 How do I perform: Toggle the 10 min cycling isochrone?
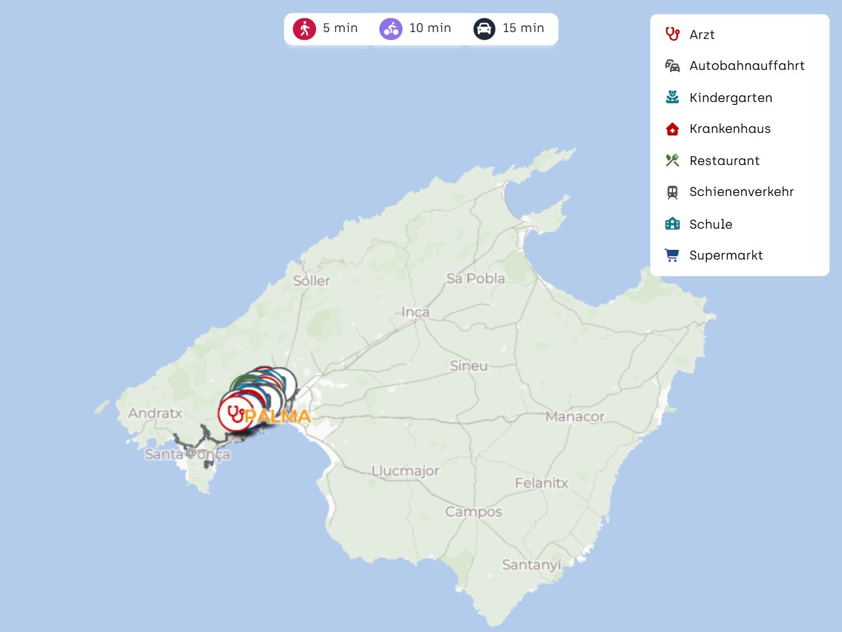[x=430, y=28]
